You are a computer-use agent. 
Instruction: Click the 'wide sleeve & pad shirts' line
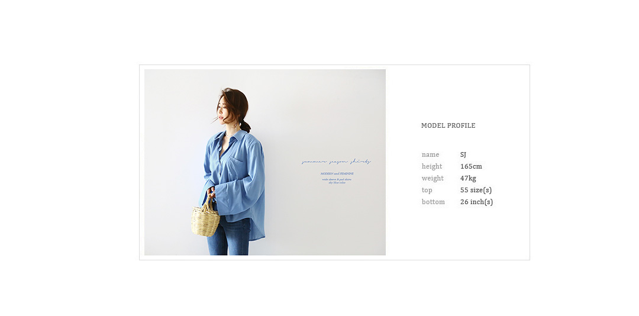point(337,179)
